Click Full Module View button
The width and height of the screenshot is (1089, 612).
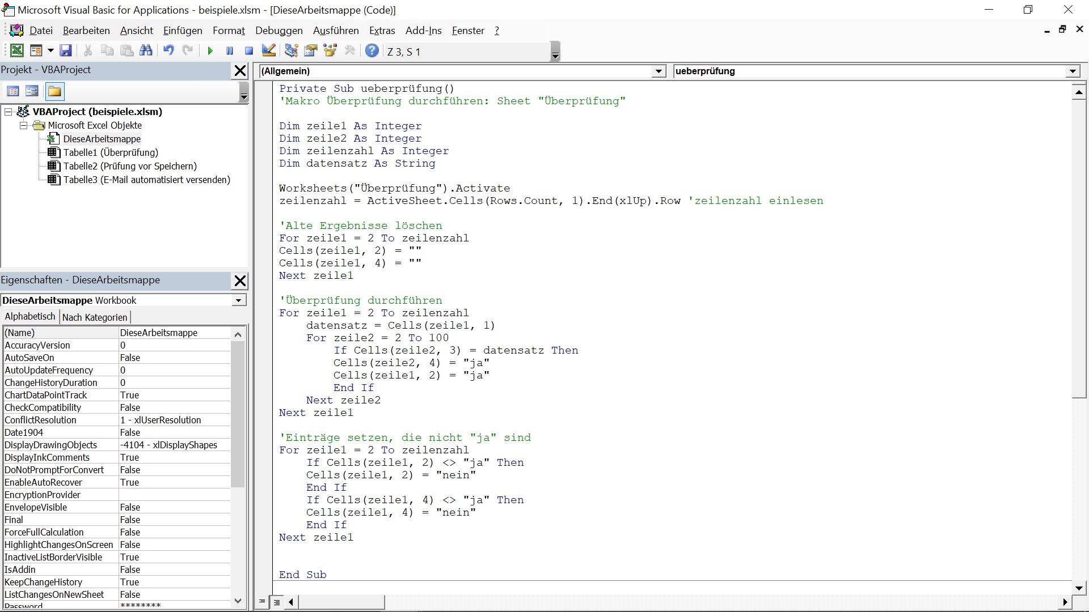click(x=276, y=602)
